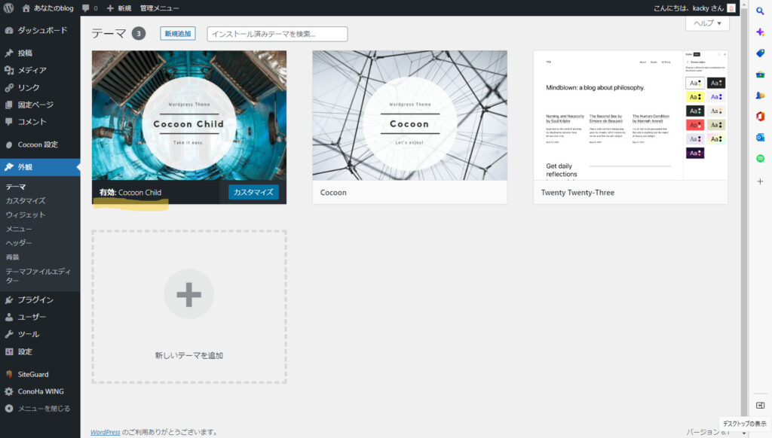This screenshot has width=772, height=438.
Task: Follow the WordPress footer link
Action: coord(106,432)
